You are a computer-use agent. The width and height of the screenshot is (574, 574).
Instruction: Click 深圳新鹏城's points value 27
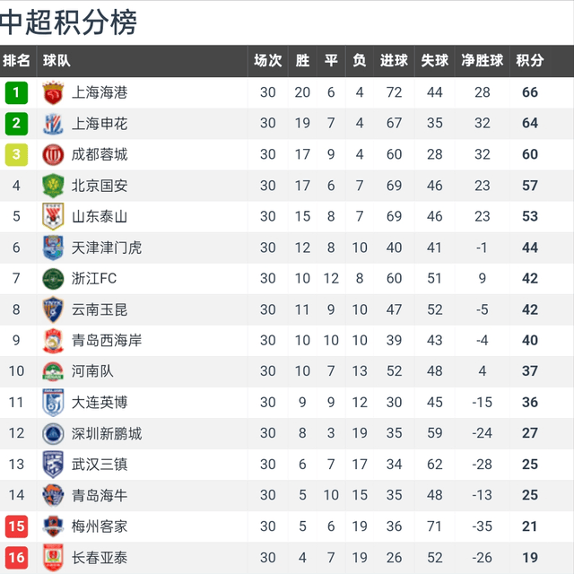tap(529, 433)
